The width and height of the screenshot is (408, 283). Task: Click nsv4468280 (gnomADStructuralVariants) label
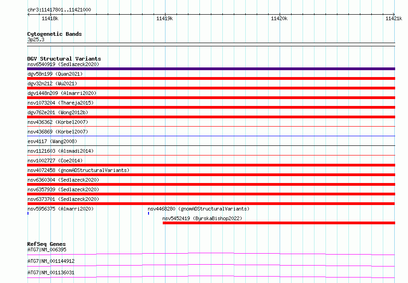coord(198,209)
